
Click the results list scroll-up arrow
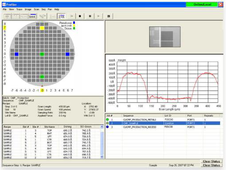[x=102, y=127]
